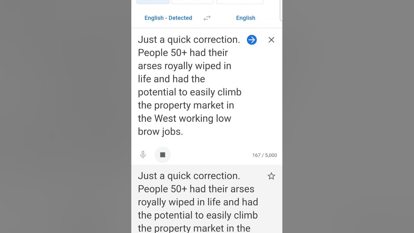The width and height of the screenshot is (414, 233).
Task: Click 'Just a quick correction.' in the translated output
Action: pyautogui.click(x=189, y=176)
